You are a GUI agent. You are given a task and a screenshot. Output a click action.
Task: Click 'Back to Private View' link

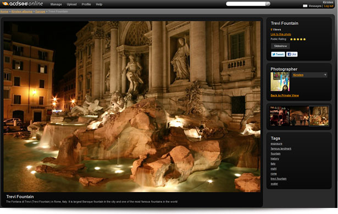coord(285,95)
